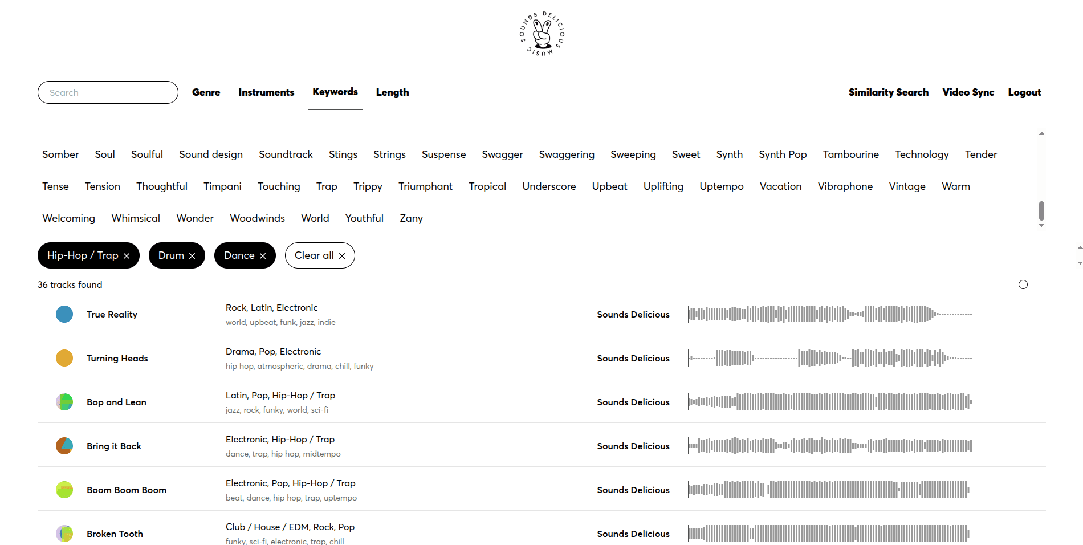Open the Instruments filter section
1083x545 pixels.
[266, 92]
